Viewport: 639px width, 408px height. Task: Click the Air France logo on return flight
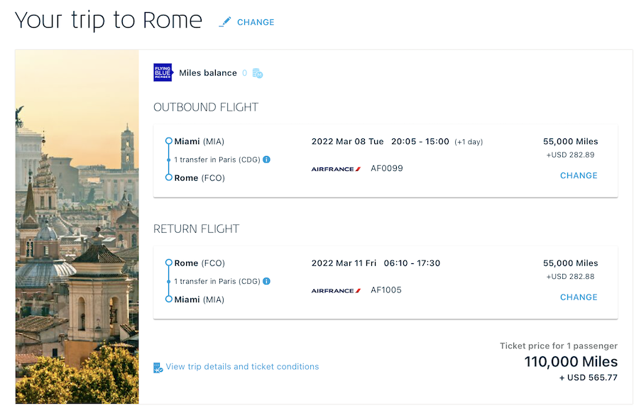click(337, 291)
